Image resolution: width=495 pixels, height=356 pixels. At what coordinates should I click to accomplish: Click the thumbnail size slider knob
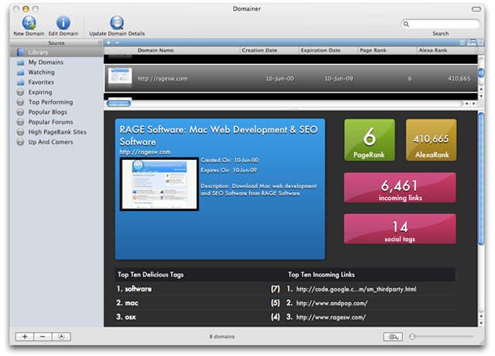point(412,337)
